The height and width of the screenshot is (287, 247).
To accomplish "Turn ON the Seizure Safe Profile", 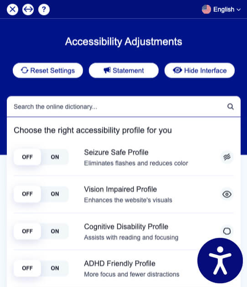I will (55, 157).
